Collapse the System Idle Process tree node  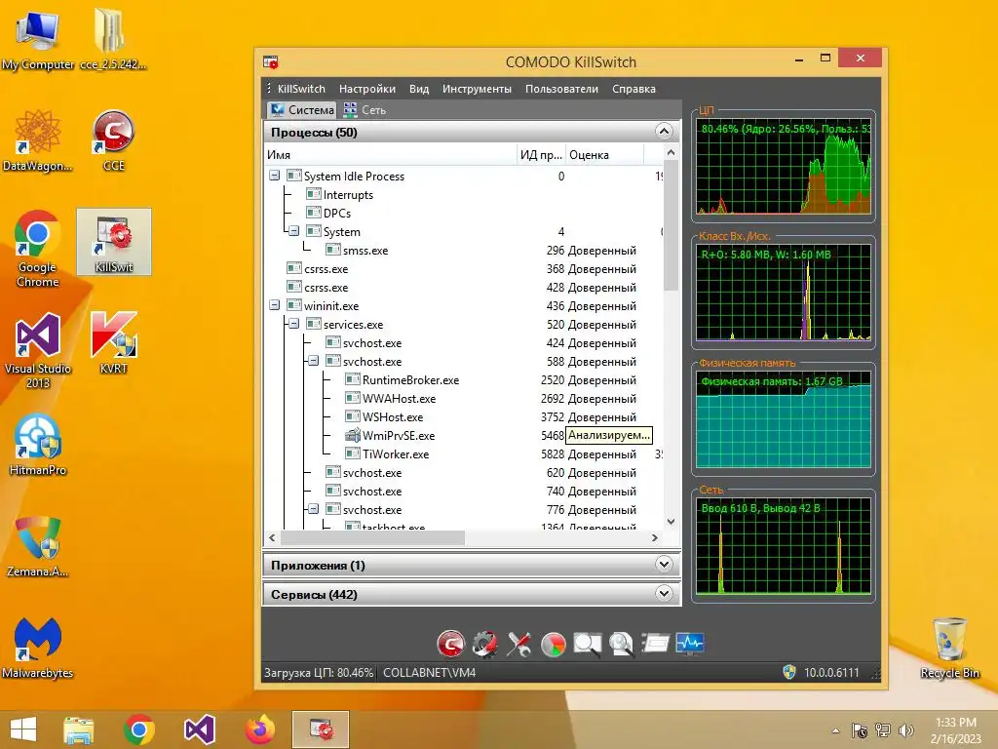274,176
